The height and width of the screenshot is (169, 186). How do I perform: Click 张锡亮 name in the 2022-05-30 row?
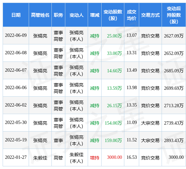point(40,123)
